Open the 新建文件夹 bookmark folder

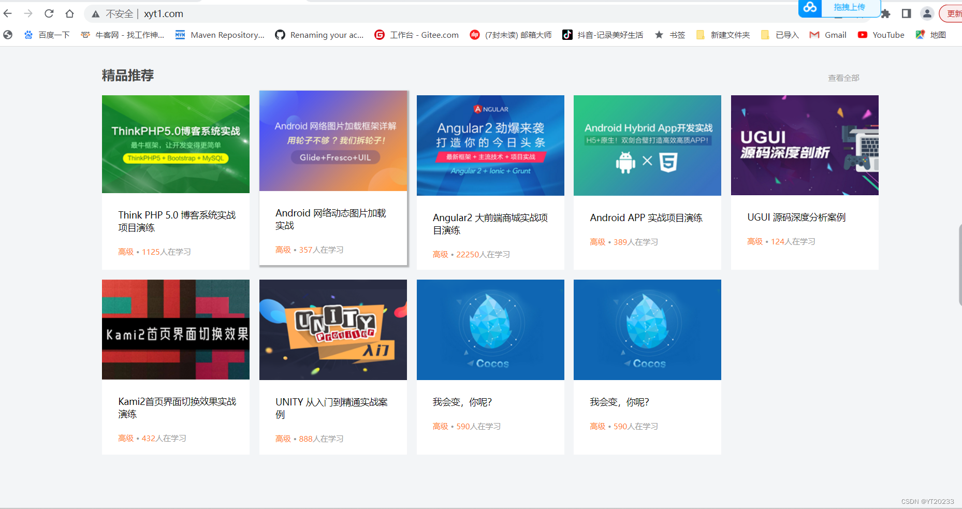coord(723,35)
